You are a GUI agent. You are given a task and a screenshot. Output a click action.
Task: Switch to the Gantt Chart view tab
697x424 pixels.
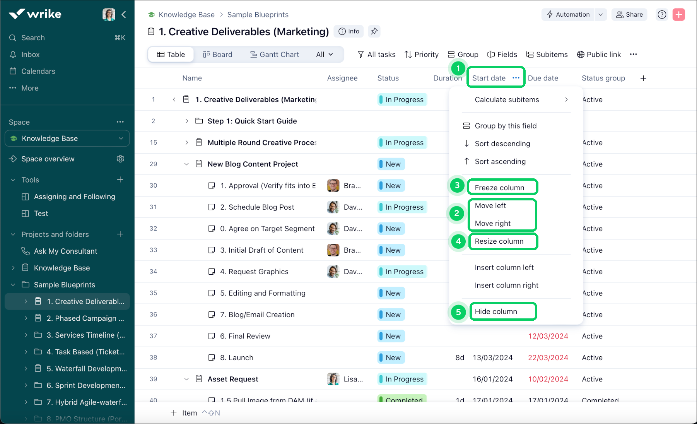(x=275, y=55)
